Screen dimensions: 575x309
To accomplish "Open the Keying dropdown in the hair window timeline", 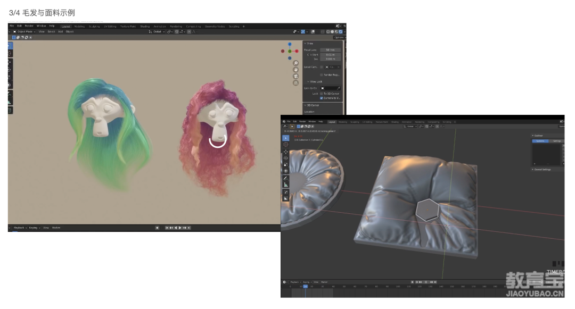I will [35, 228].
